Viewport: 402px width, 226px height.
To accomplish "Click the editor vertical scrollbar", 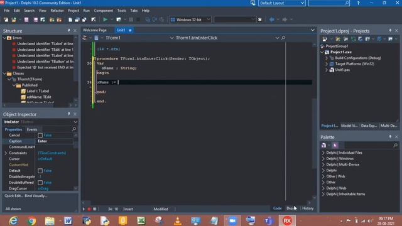I will pyautogui.click(x=315, y=122).
